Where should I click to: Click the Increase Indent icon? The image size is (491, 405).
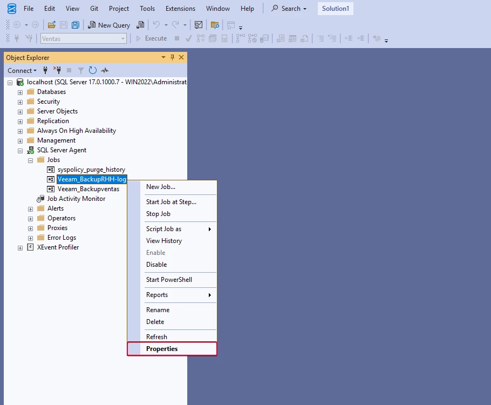point(361,38)
